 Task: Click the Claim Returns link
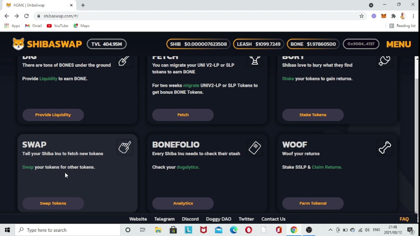[327, 167]
